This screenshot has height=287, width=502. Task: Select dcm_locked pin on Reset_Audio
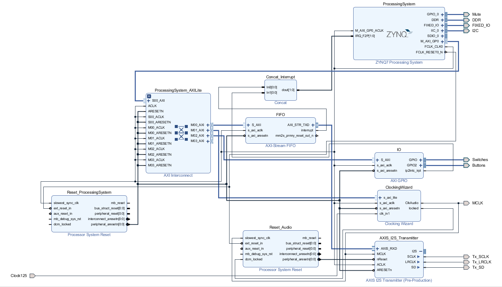pos(254,259)
